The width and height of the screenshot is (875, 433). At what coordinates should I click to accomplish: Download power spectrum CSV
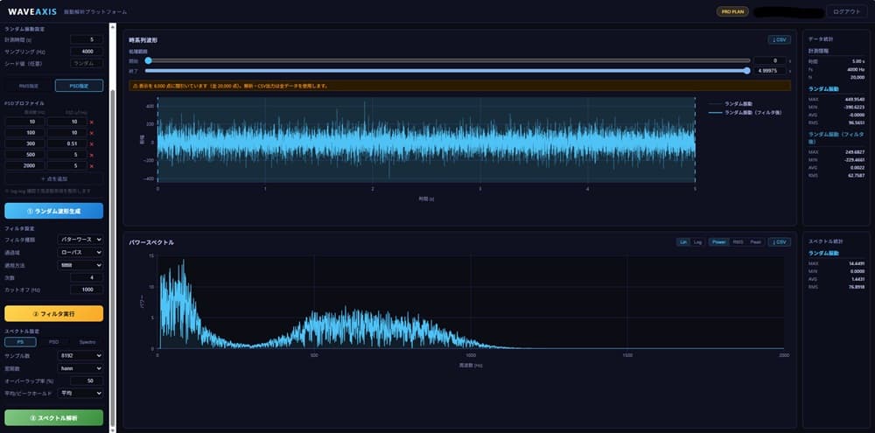click(779, 242)
